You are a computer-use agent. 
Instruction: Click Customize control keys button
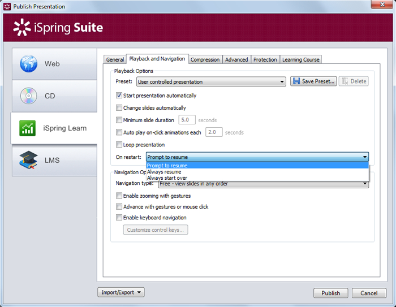tap(156, 230)
